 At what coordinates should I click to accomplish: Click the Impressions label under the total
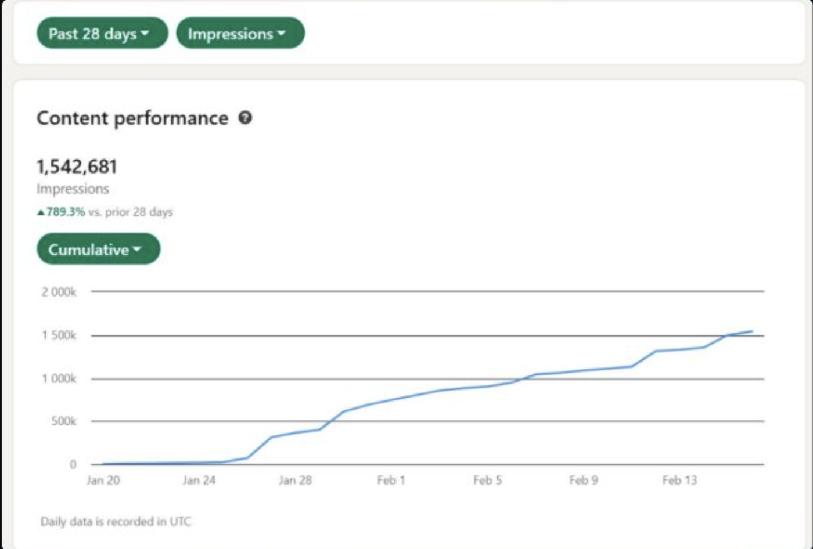(x=73, y=189)
